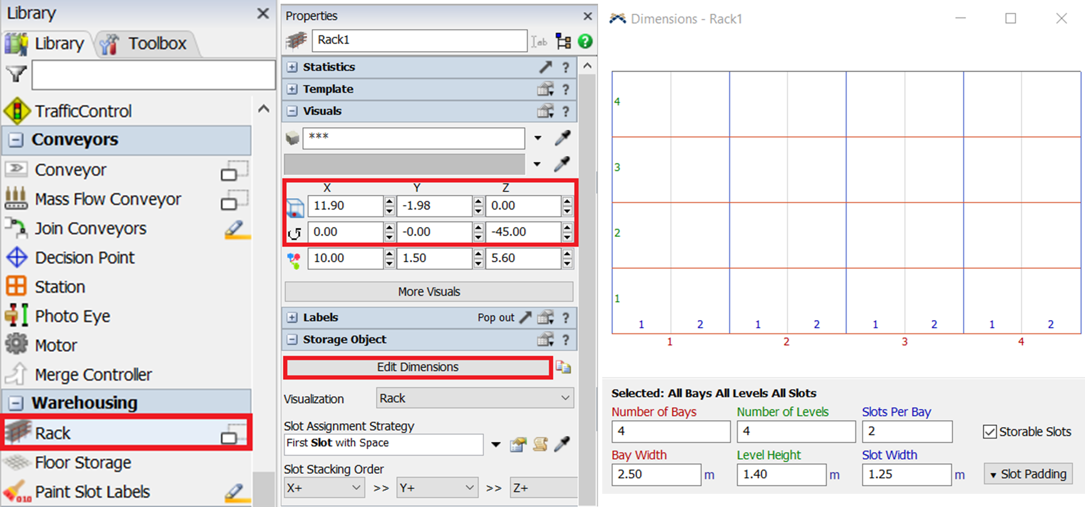Click the green help icon beside Rack1 name
Viewport: 1085px width, 507px height.
click(585, 41)
